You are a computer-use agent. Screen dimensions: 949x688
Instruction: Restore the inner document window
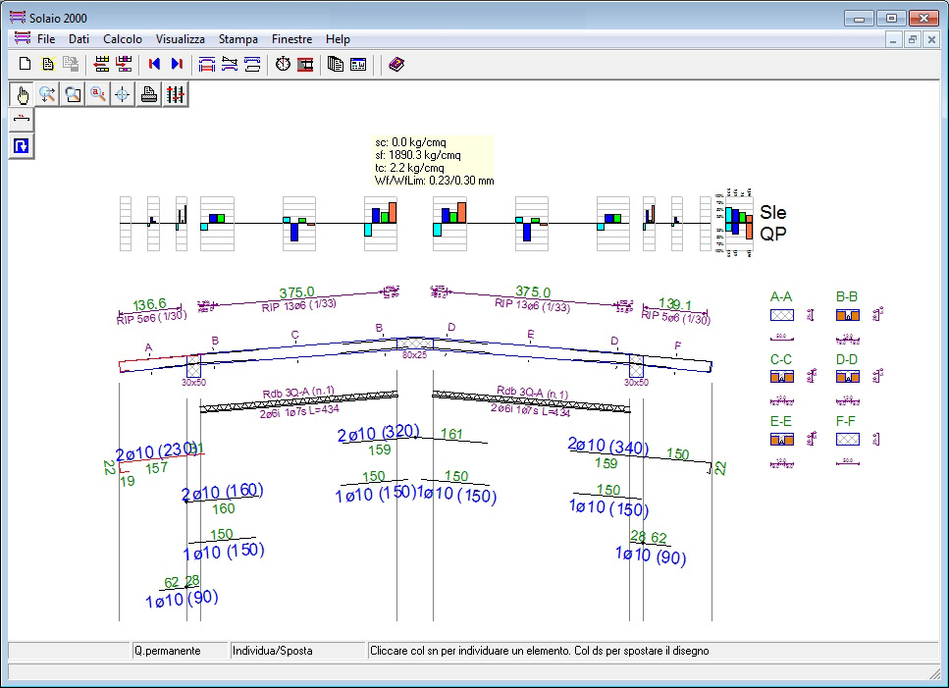tap(912, 40)
